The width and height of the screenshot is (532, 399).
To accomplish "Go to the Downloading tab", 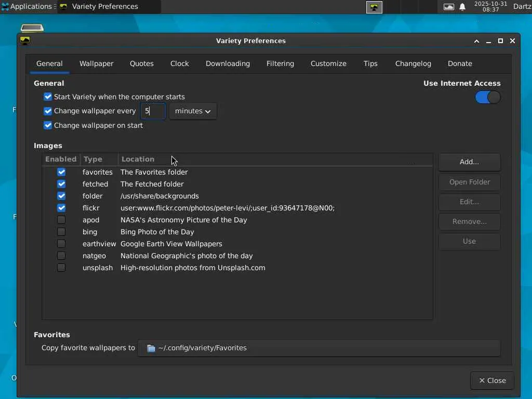I will 228,64.
